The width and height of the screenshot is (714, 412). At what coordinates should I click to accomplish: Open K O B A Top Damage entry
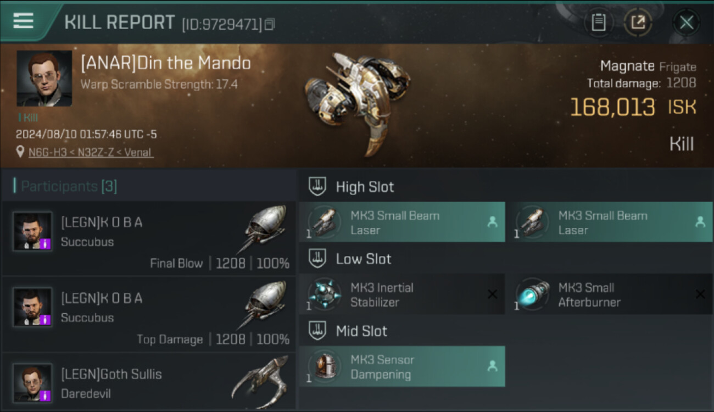[x=148, y=314]
